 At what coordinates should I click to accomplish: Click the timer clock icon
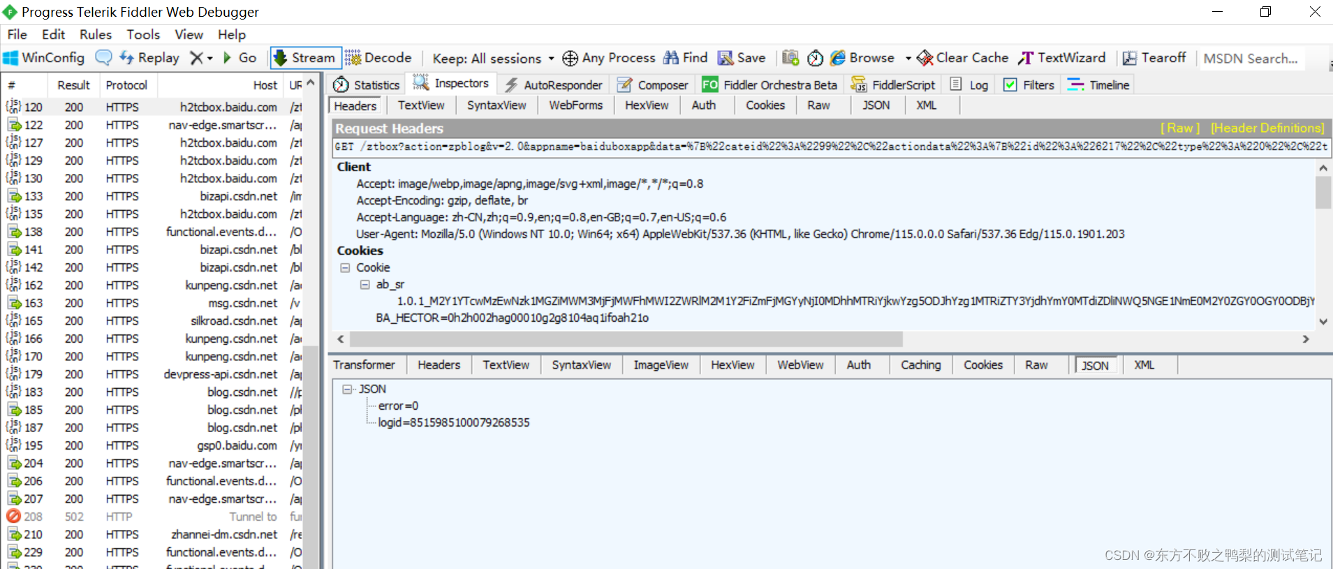[815, 58]
